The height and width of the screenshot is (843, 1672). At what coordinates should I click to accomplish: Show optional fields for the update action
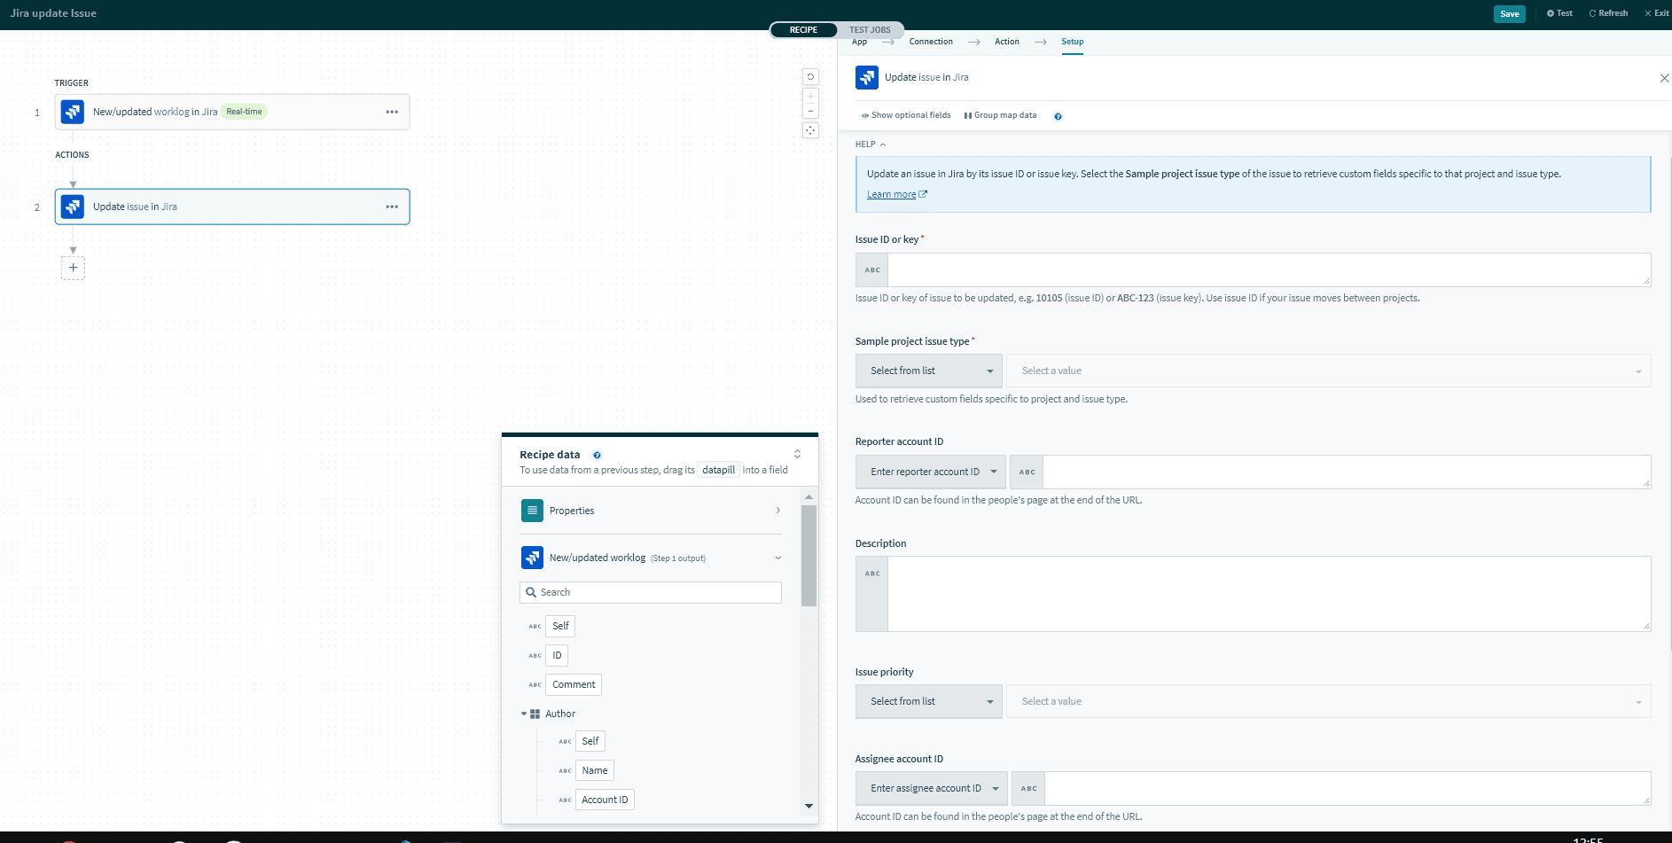(905, 115)
